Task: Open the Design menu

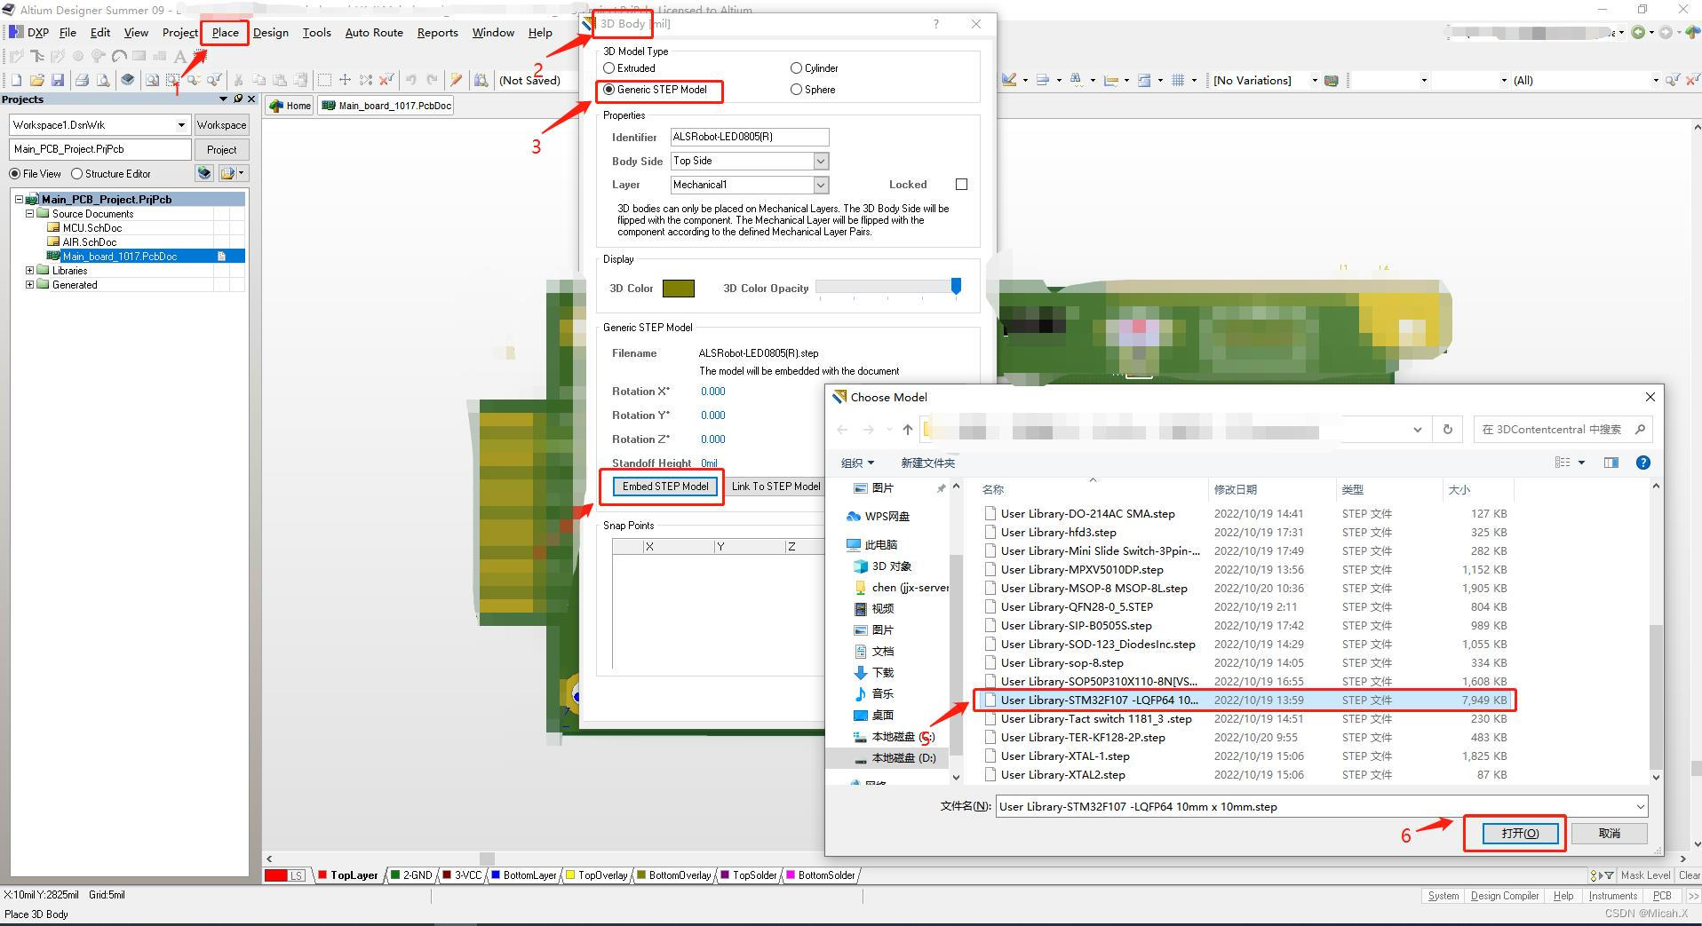Action: tap(270, 33)
